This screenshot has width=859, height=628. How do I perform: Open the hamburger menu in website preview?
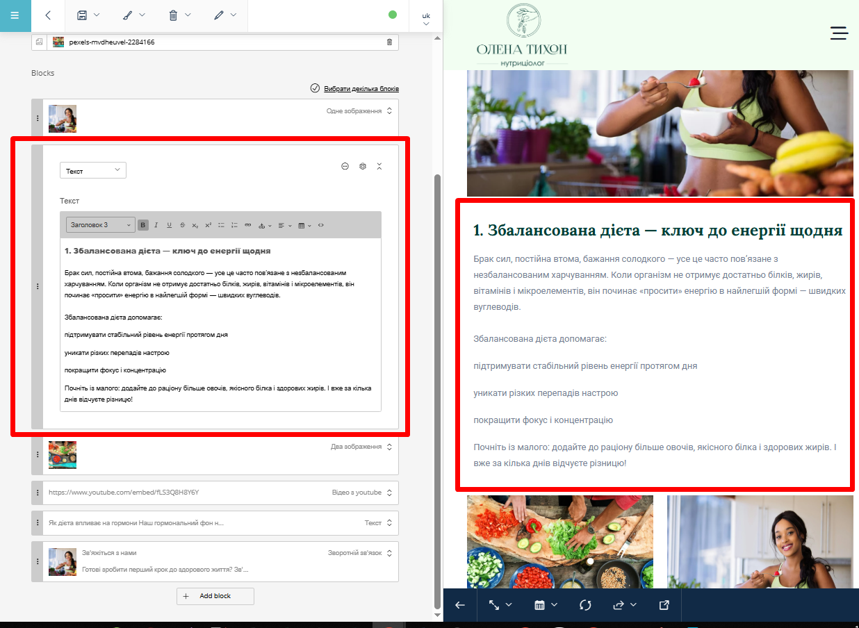839,33
